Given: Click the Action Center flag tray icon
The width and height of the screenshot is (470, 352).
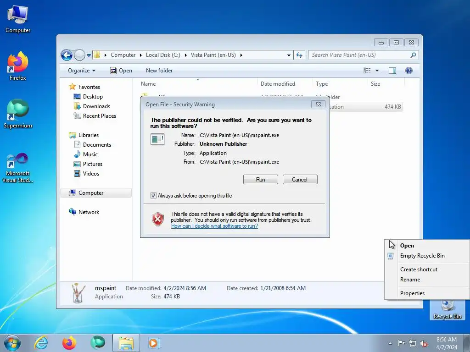Looking at the screenshot, I should [x=401, y=343].
